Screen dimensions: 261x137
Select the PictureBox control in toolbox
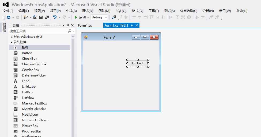[39, 126]
